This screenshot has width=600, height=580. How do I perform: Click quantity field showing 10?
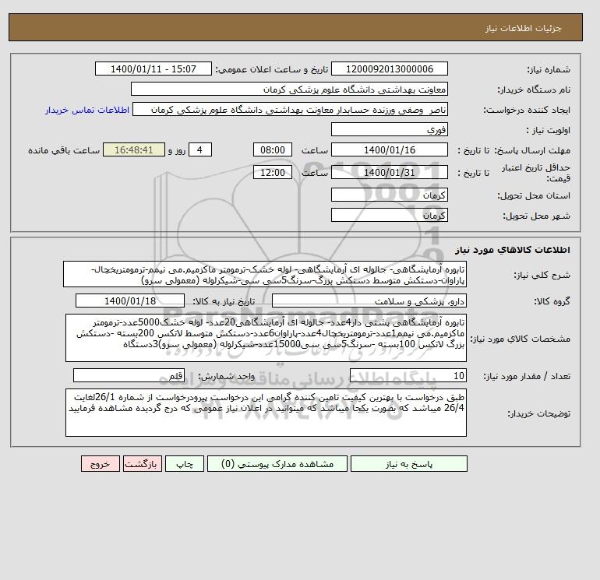tap(408, 376)
